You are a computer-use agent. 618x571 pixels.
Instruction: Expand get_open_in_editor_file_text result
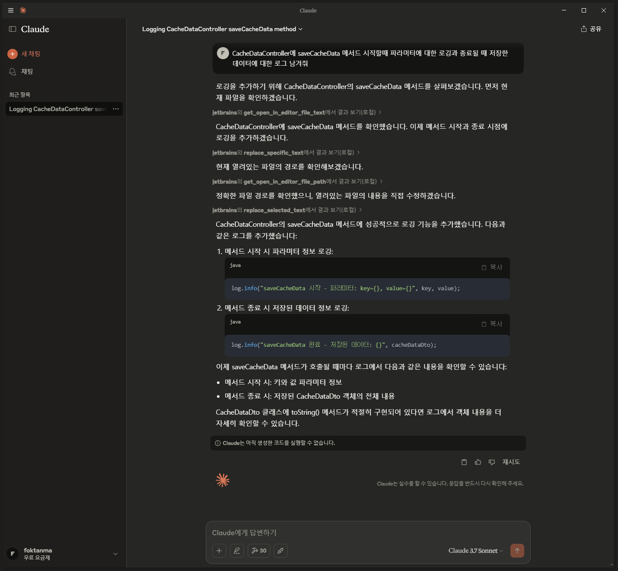[297, 112]
